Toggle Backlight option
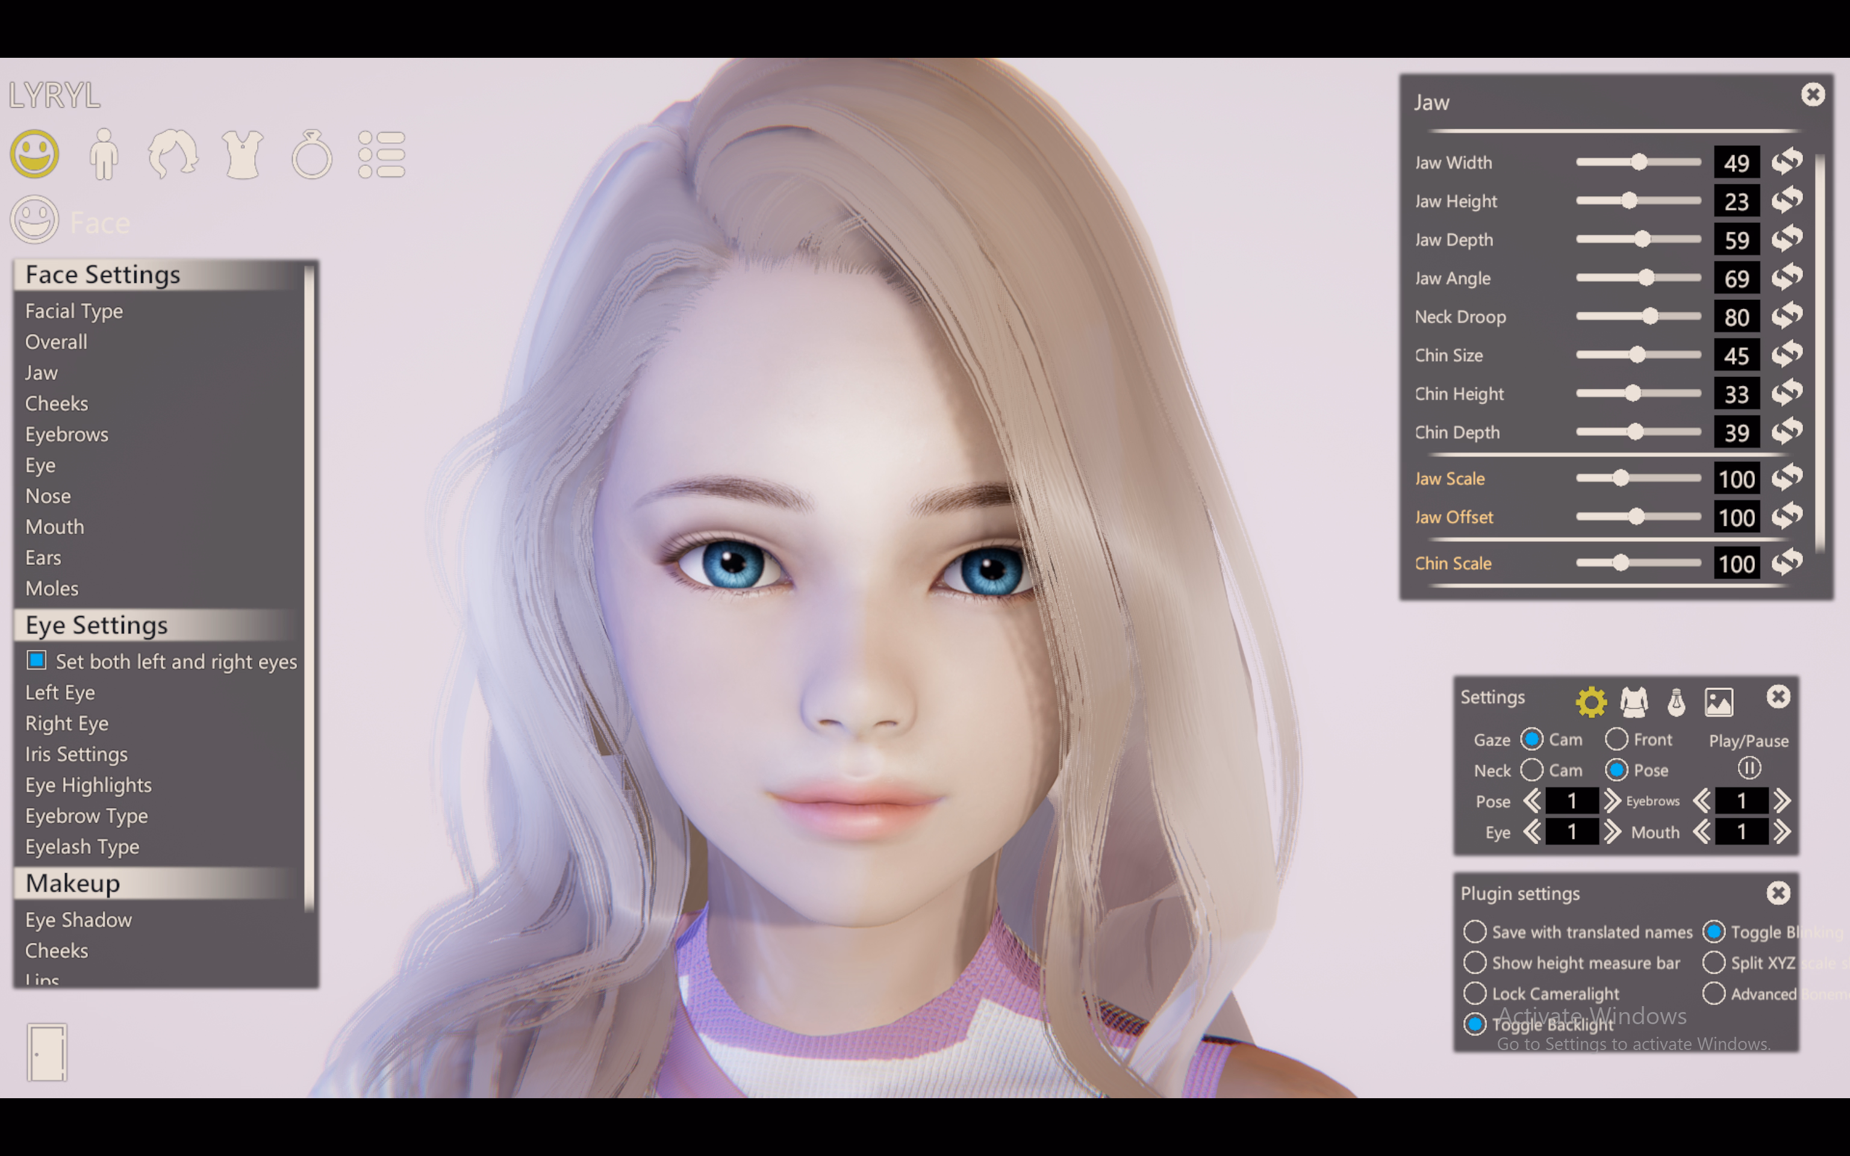This screenshot has height=1156, width=1850. pos(1475,1024)
